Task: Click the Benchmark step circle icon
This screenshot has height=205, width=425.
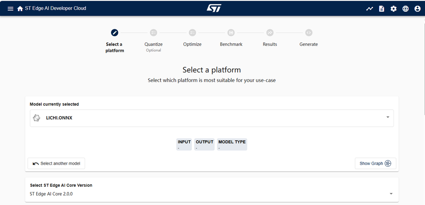Action: click(x=231, y=33)
